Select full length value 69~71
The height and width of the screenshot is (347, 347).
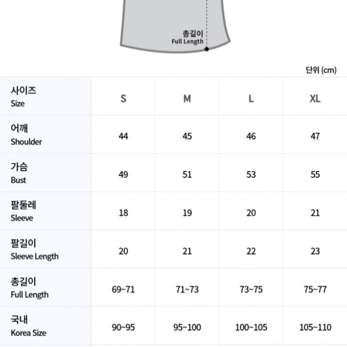(x=123, y=289)
